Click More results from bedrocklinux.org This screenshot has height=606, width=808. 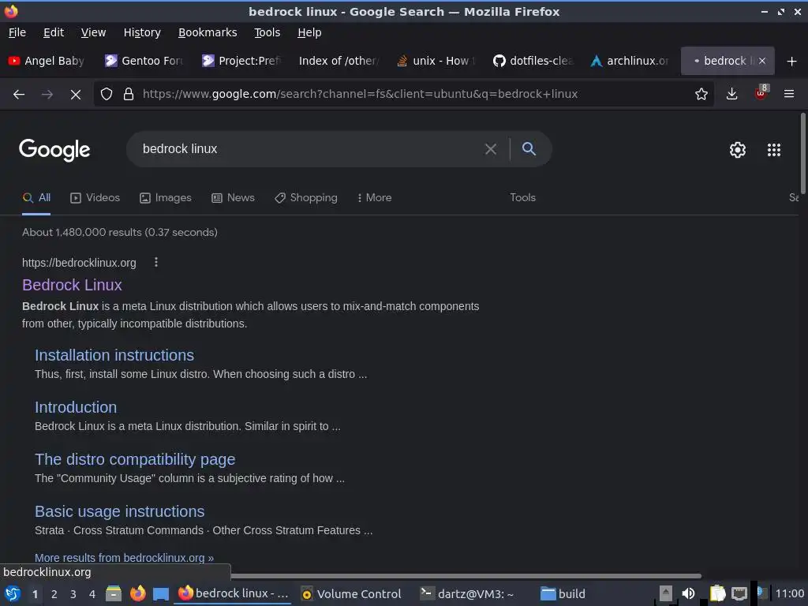(124, 558)
